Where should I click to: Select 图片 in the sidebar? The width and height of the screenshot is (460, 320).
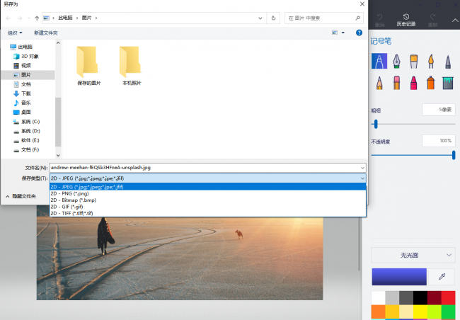coord(28,75)
